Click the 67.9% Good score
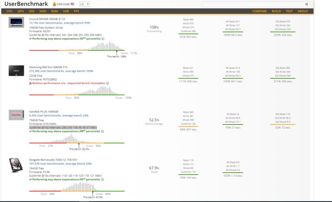Screen dimensions: 332x202 click(x=154, y=169)
